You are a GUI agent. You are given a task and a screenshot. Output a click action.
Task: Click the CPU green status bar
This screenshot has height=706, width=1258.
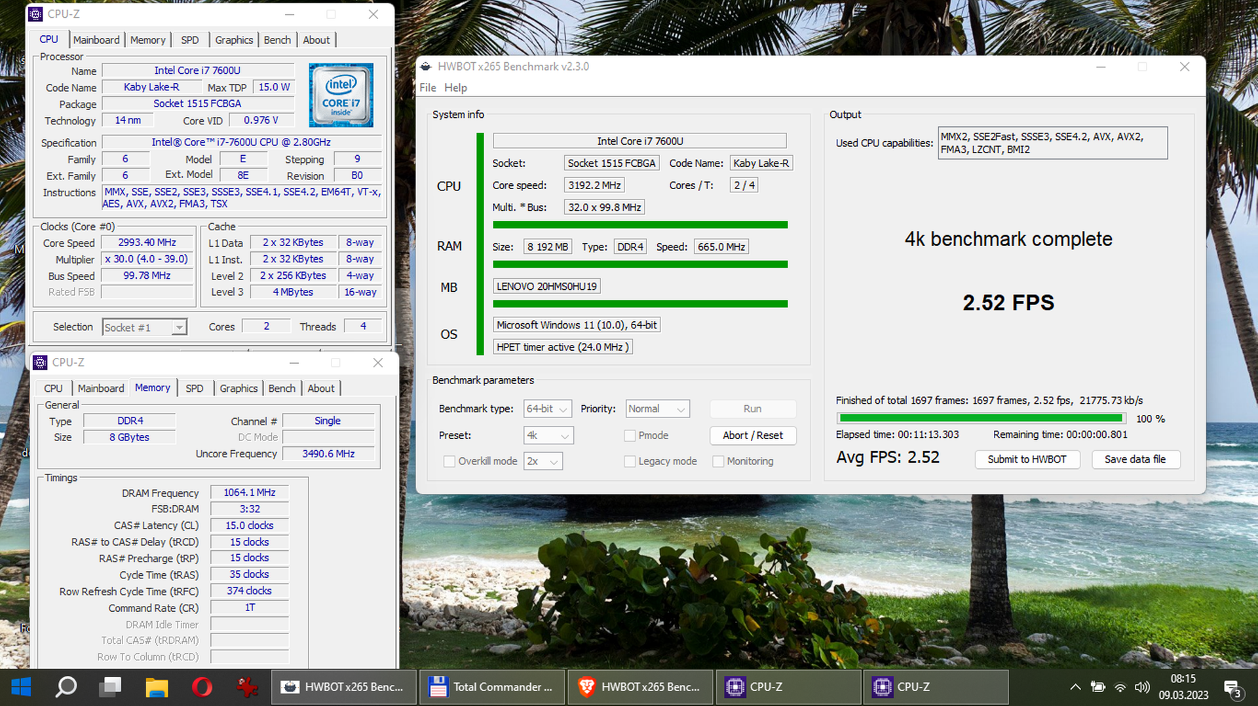640,225
